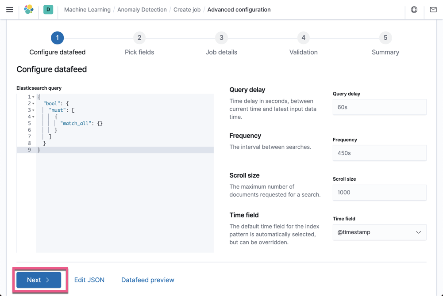Click the Next button
Screen dimensions: 443x296
[x=39, y=280]
